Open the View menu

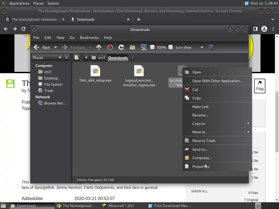point(60,38)
